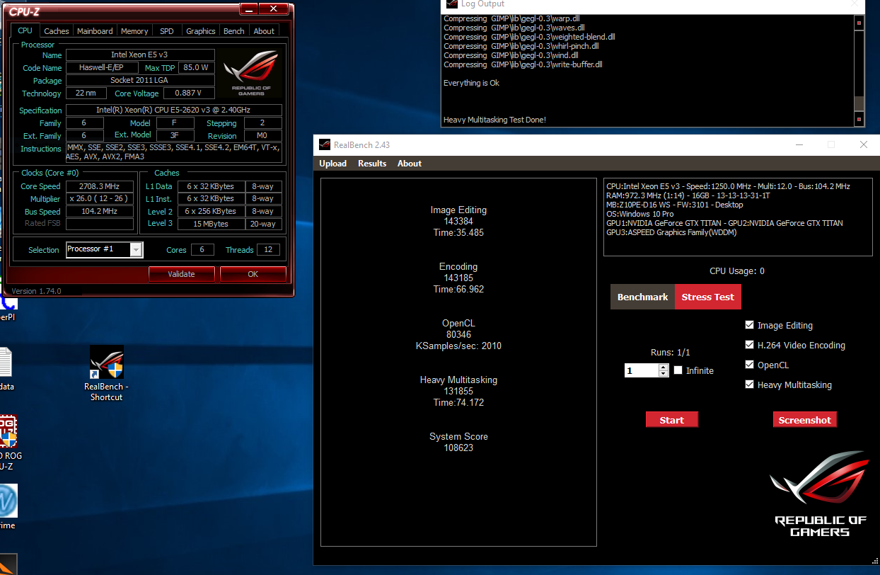Click the Image Editing score 143384
This screenshot has height=575, width=880.
pos(458,221)
